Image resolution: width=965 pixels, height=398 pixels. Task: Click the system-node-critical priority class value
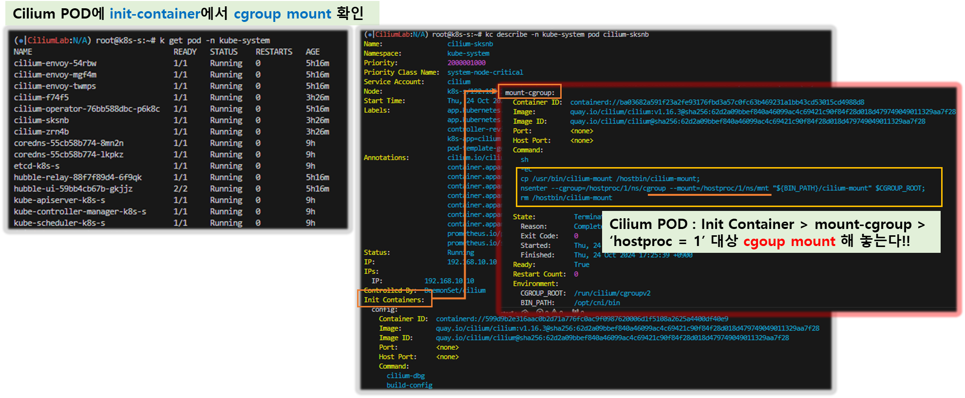(485, 73)
